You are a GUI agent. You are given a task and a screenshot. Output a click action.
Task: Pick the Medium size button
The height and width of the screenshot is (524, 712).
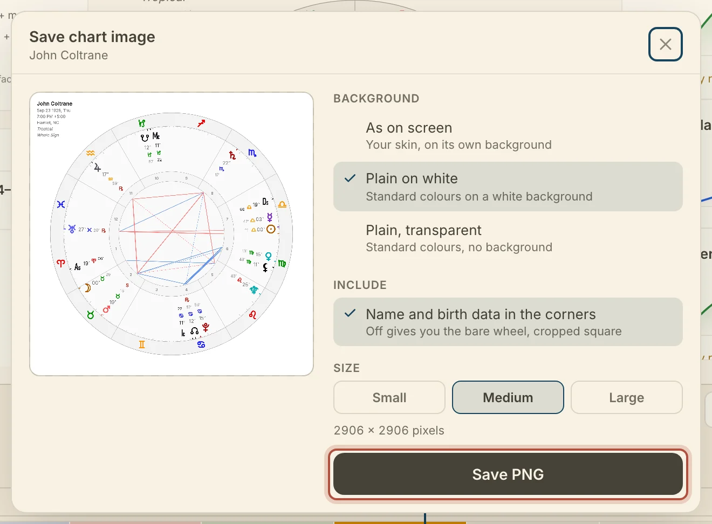click(508, 397)
